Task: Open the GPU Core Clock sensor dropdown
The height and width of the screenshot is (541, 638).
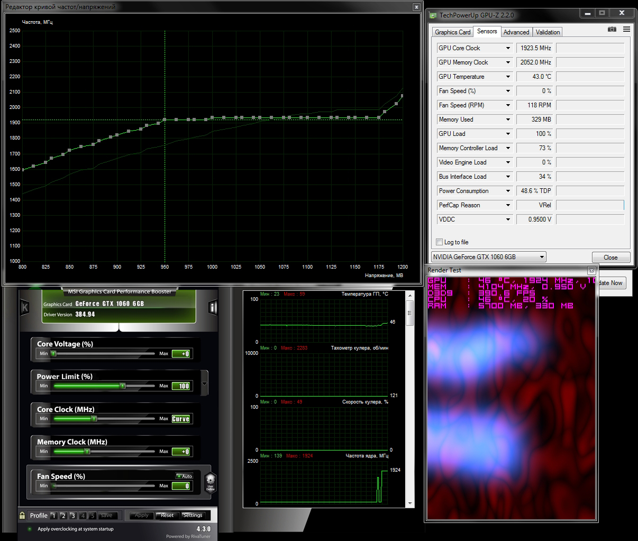Action: 508,48
